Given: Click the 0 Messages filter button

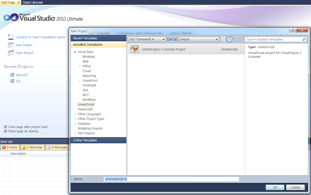Looking at the screenshot, I should coord(57,147).
